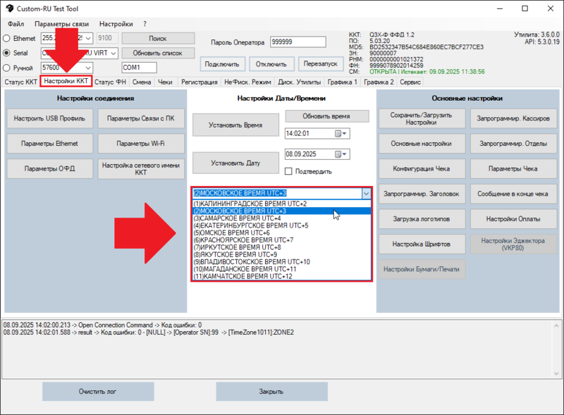Click the Custom-RU Test Tool title icon
Viewport: 564px width, 415px height.
click(x=8, y=8)
